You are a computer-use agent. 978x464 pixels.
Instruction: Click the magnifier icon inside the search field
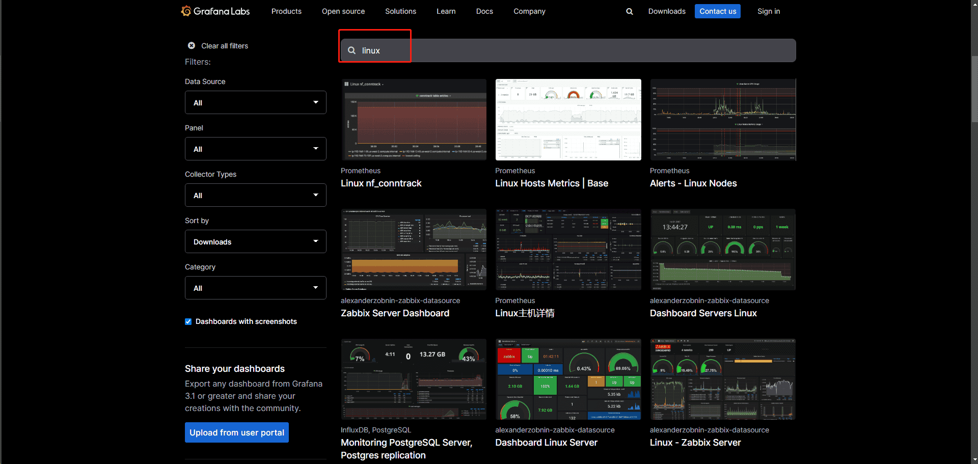pos(351,50)
